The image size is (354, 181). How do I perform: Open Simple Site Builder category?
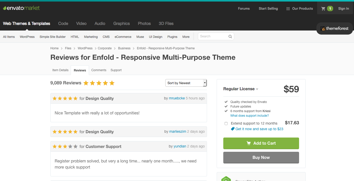tap(53, 37)
